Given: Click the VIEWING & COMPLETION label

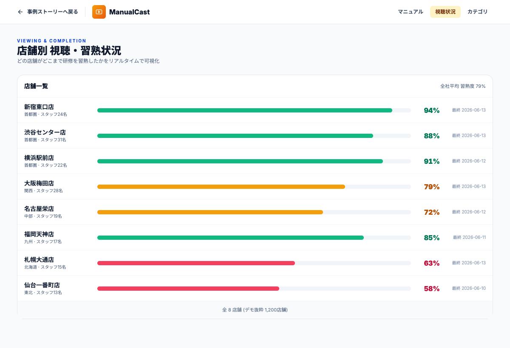Looking at the screenshot, I should (51, 41).
